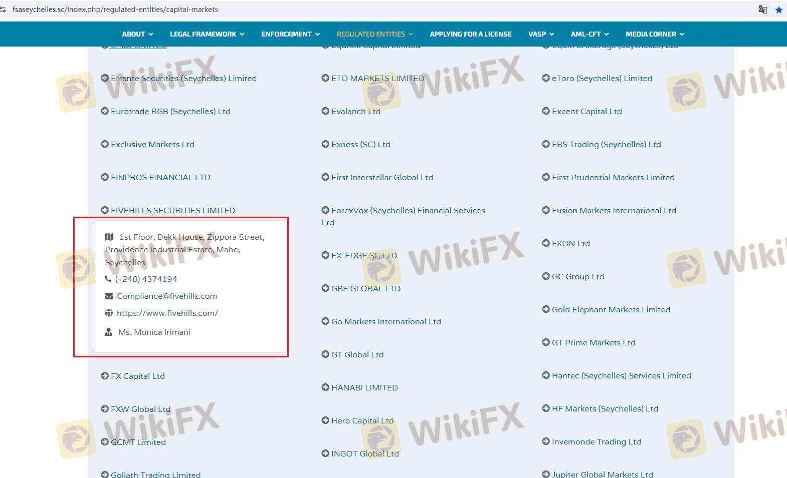The width and height of the screenshot is (787, 478).
Task: Expand ForexVox (Seychelles) Financial Services entry
Action: click(x=404, y=216)
